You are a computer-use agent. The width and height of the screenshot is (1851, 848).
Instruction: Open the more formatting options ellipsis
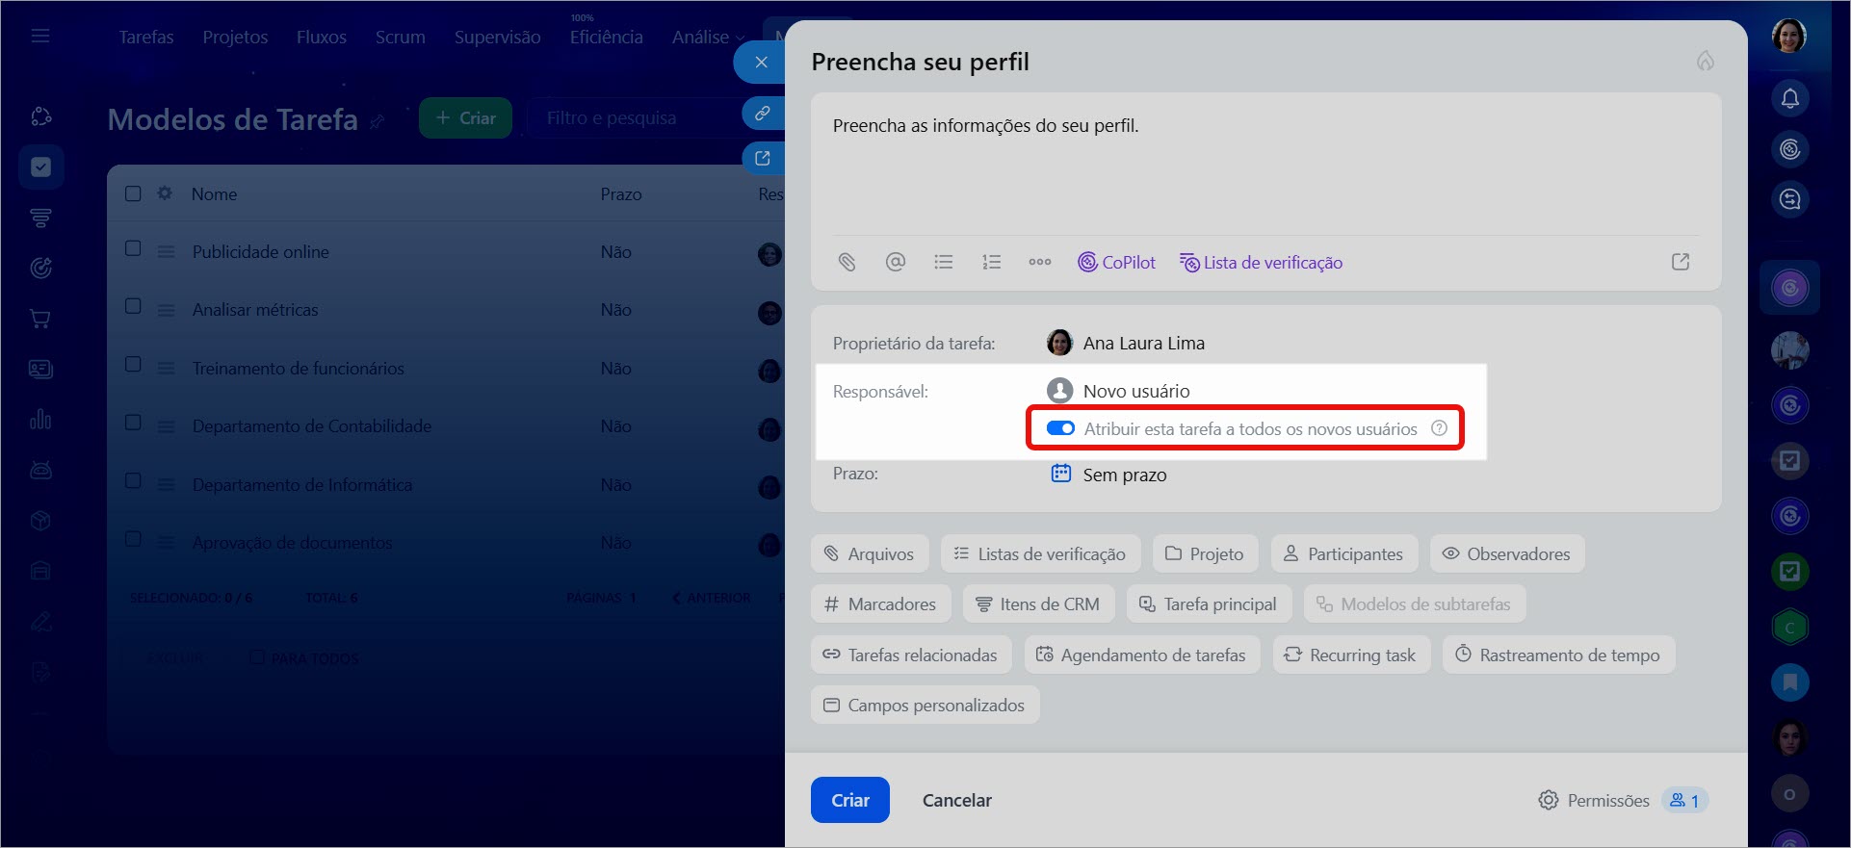coord(1040,262)
